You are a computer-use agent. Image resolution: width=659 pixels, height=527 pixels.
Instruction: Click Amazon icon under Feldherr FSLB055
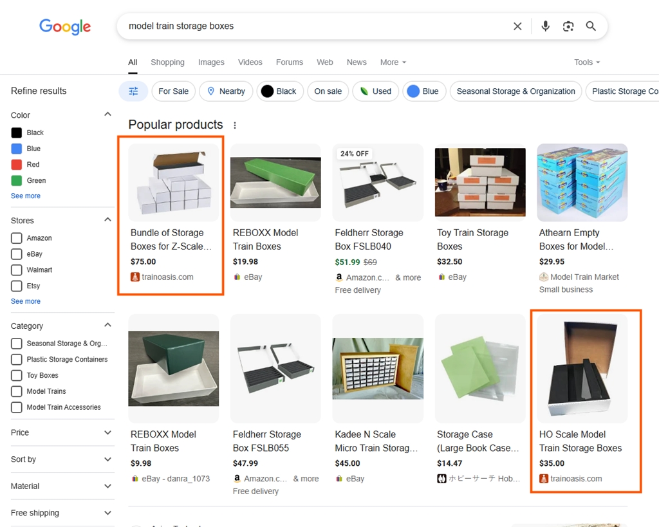coord(237,478)
